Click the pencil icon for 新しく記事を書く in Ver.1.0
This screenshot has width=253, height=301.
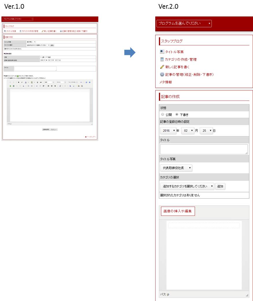tap(43, 31)
